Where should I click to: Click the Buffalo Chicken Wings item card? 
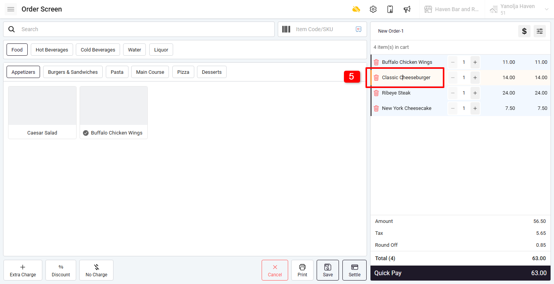pyautogui.click(x=113, y=113)
